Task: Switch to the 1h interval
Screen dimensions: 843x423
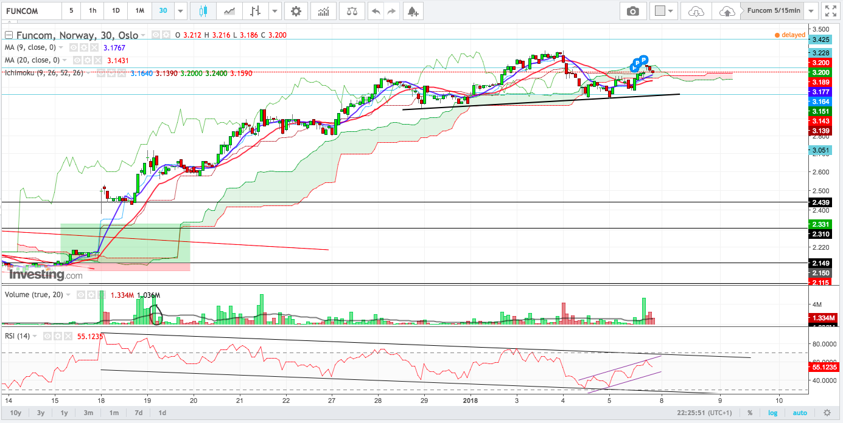Action: point(92,11)
